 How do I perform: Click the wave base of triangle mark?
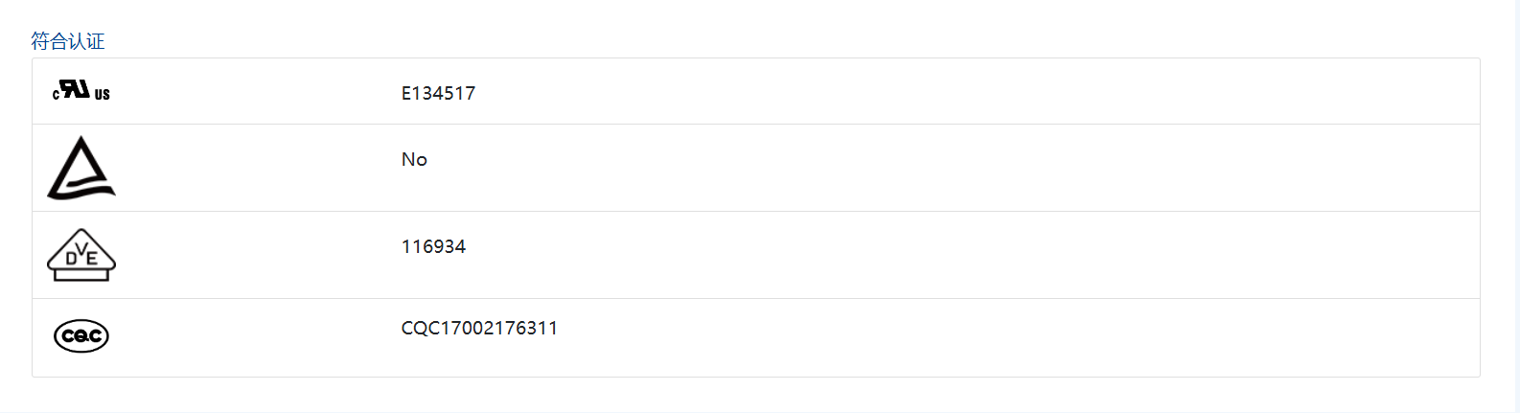[81, 190]
